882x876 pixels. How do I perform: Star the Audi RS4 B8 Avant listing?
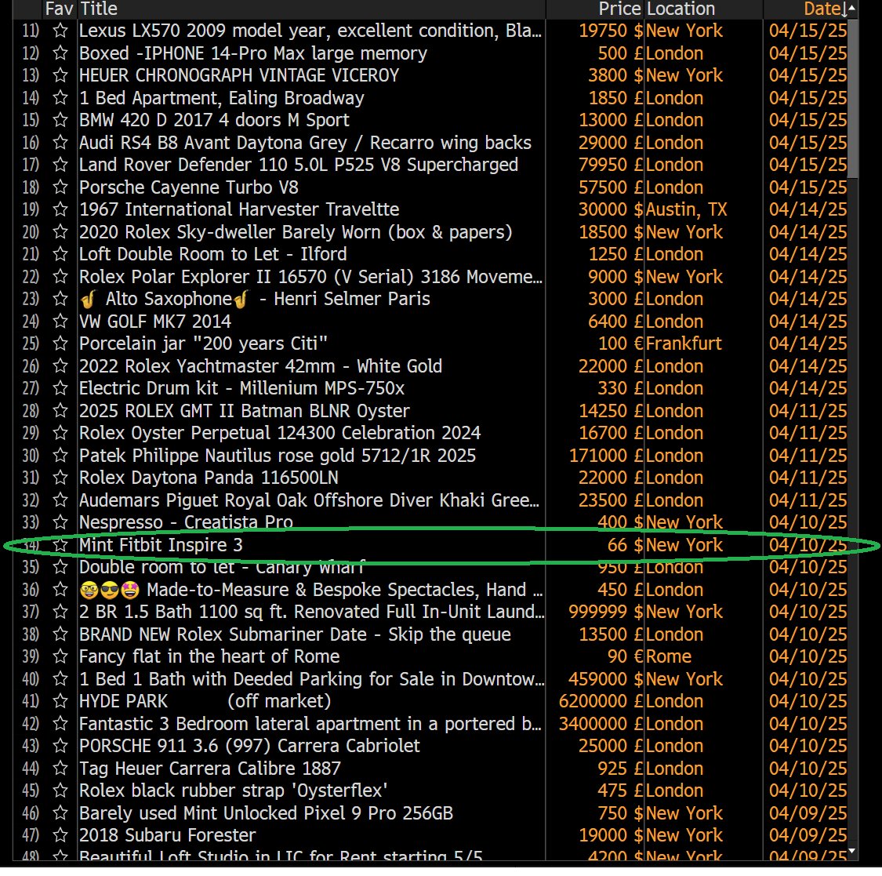point(60,143)
